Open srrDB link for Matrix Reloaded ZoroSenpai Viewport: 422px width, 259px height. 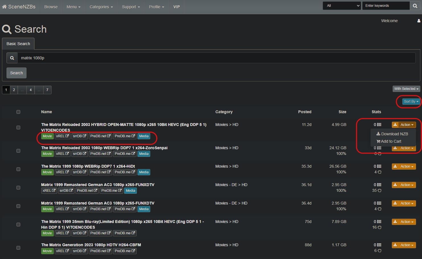79,154
